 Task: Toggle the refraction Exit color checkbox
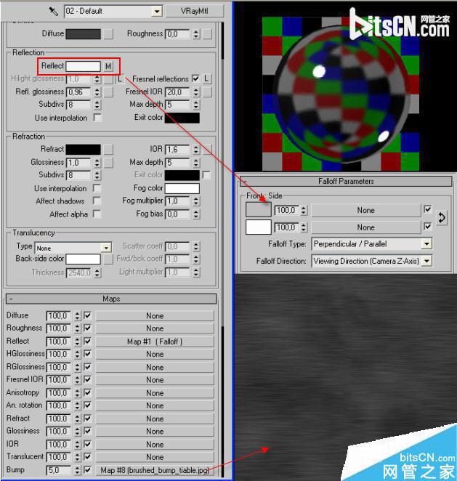coord(206,175)
